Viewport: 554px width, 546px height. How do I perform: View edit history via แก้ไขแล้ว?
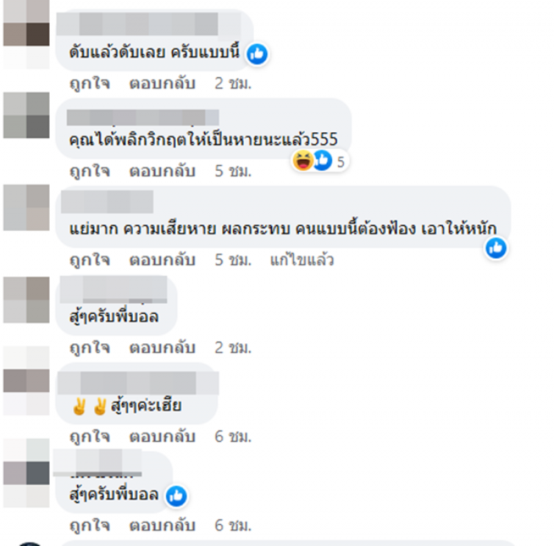coord(302,260)
